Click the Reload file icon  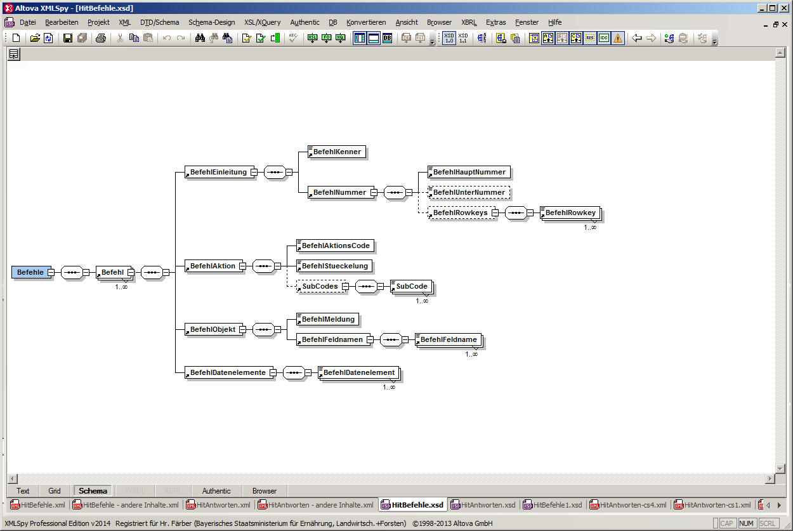tap(48, 38)
